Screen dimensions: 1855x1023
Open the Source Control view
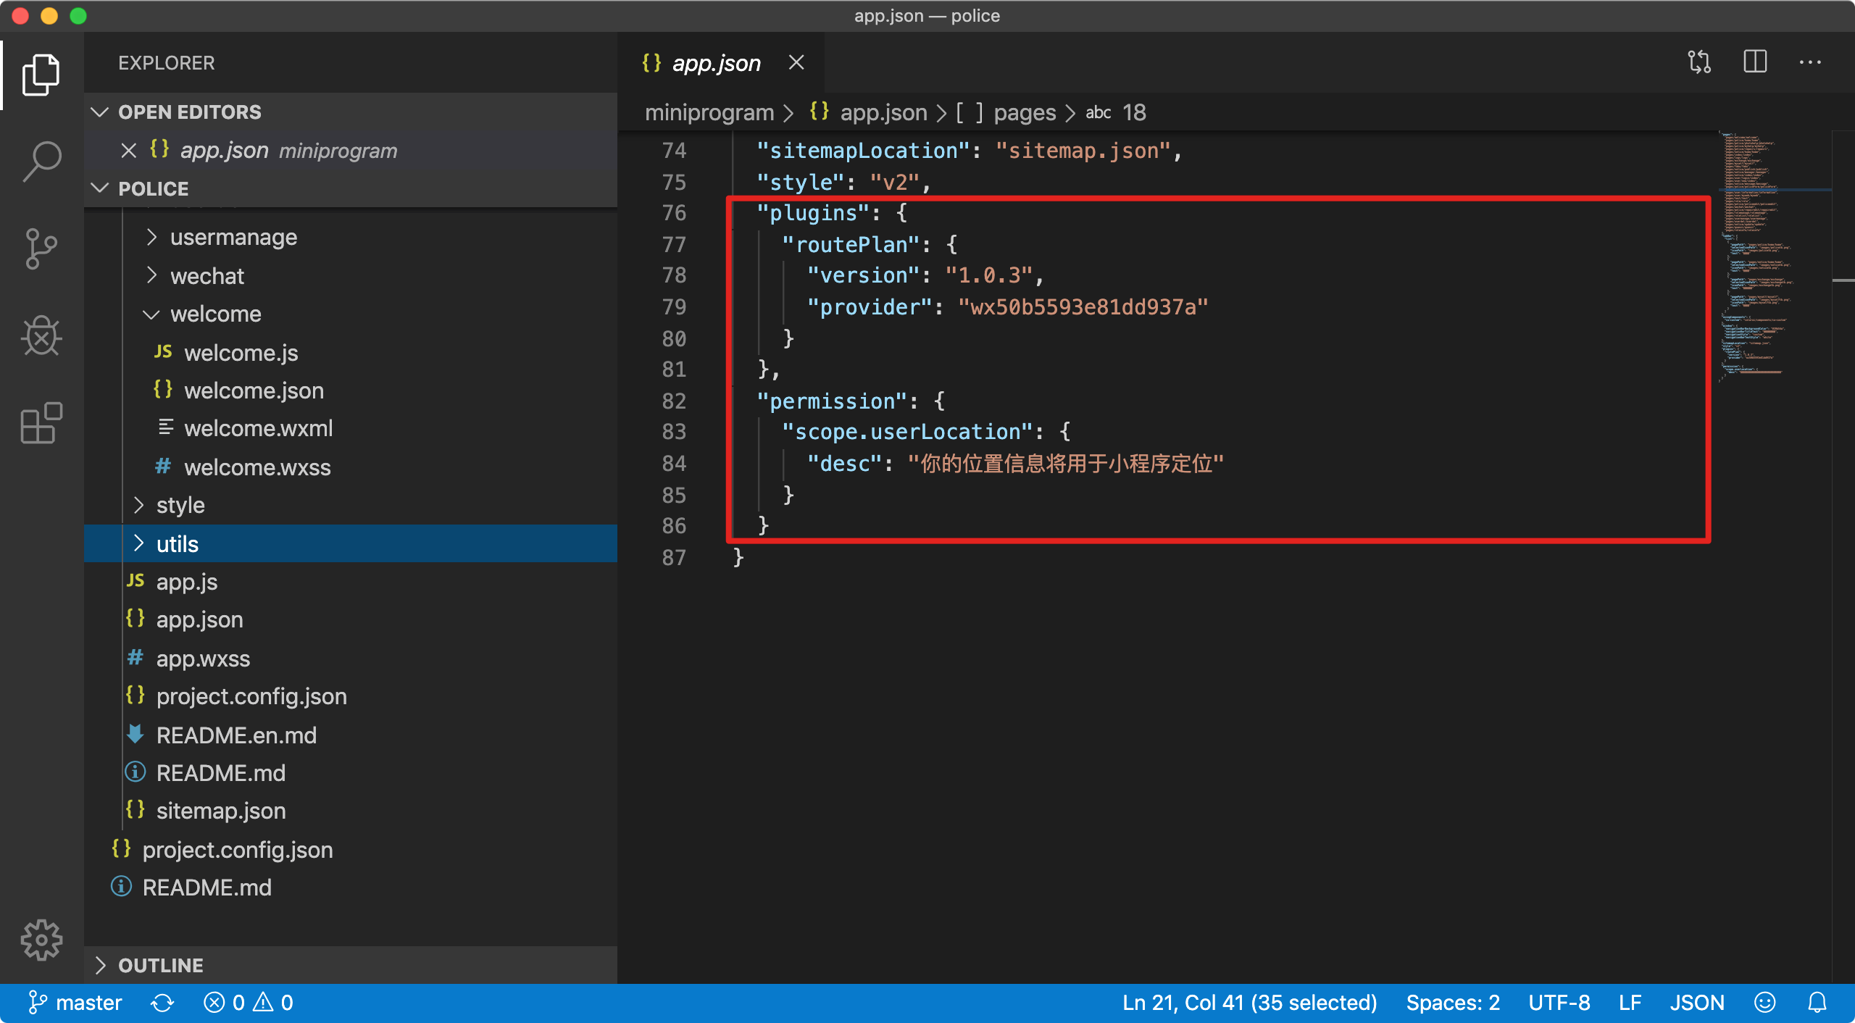pos(41,249)
